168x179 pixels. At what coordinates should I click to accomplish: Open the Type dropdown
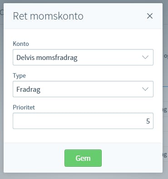click(x=83, y=89)
